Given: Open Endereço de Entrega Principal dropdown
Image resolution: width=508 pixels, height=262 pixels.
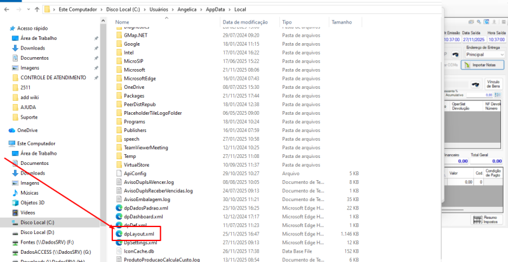Looking at the screenshot, I should pos(485,55).
